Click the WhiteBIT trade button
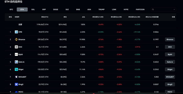 [170, 77]
